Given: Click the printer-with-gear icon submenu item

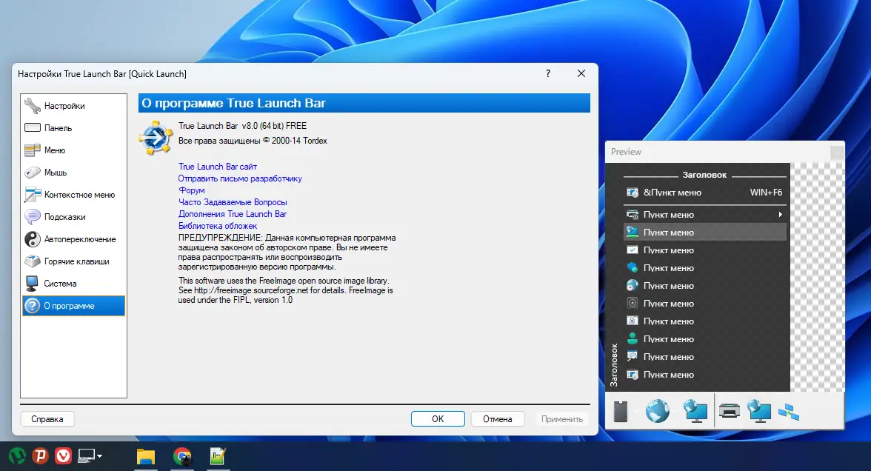Looking at the screenshot, I should click(633, 215).
